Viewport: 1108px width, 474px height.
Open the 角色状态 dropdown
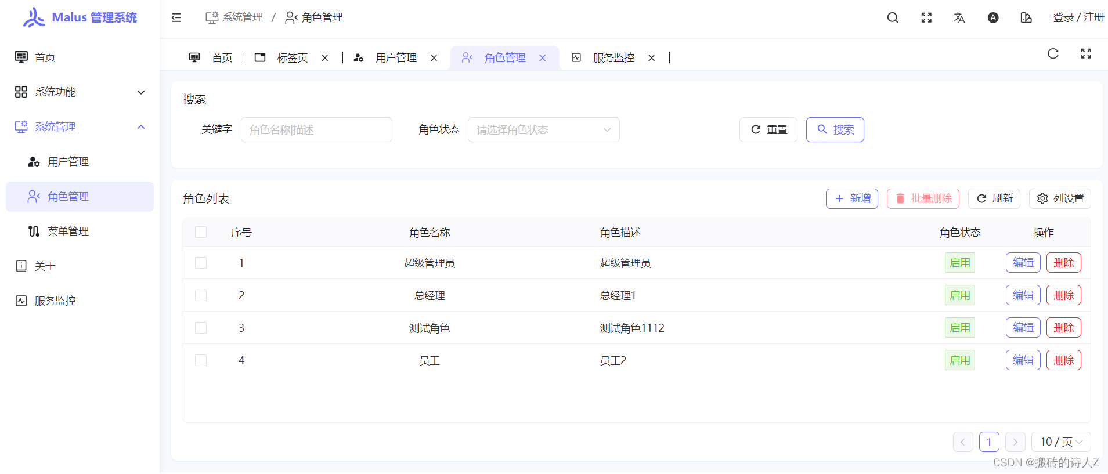point(544,129)
